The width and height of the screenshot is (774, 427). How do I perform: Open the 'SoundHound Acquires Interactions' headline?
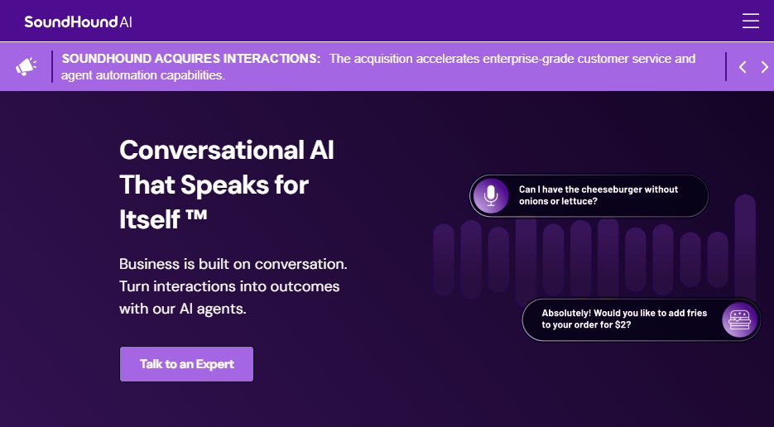pos(191,59)
